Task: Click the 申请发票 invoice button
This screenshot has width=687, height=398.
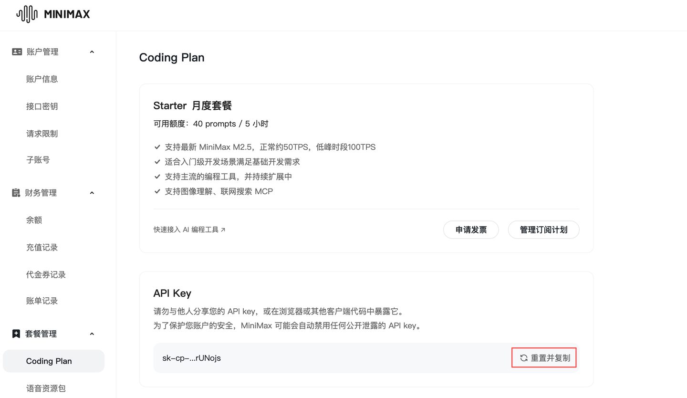Action: coord(471,230)
